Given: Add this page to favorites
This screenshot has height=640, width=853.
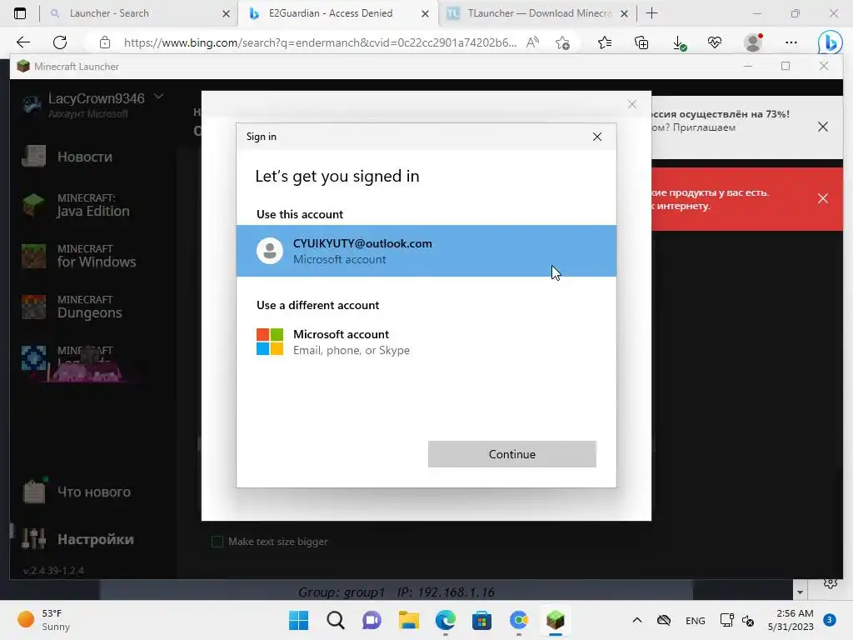Looking at the screenshot, I should coord(563,42).
